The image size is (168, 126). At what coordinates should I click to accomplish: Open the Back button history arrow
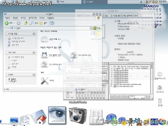[x=14, y=23]
